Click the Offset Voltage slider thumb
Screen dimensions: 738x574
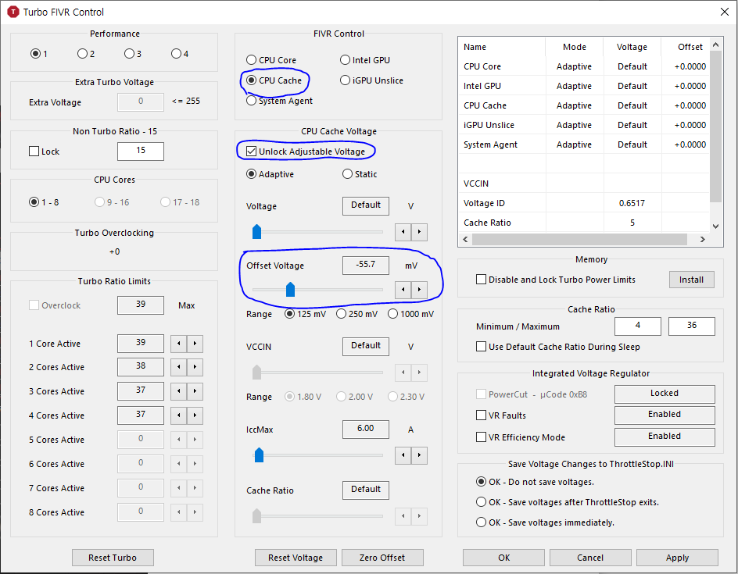click(x=290, y=290)
